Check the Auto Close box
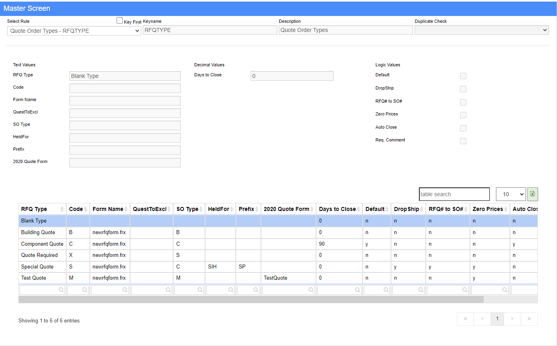557x346 pixels. coord(463,128)
